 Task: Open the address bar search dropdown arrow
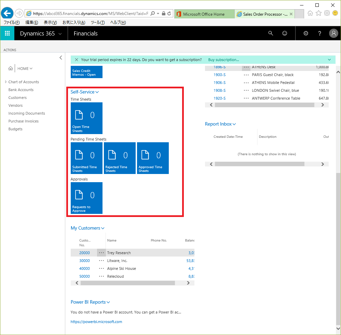[158, 13]
